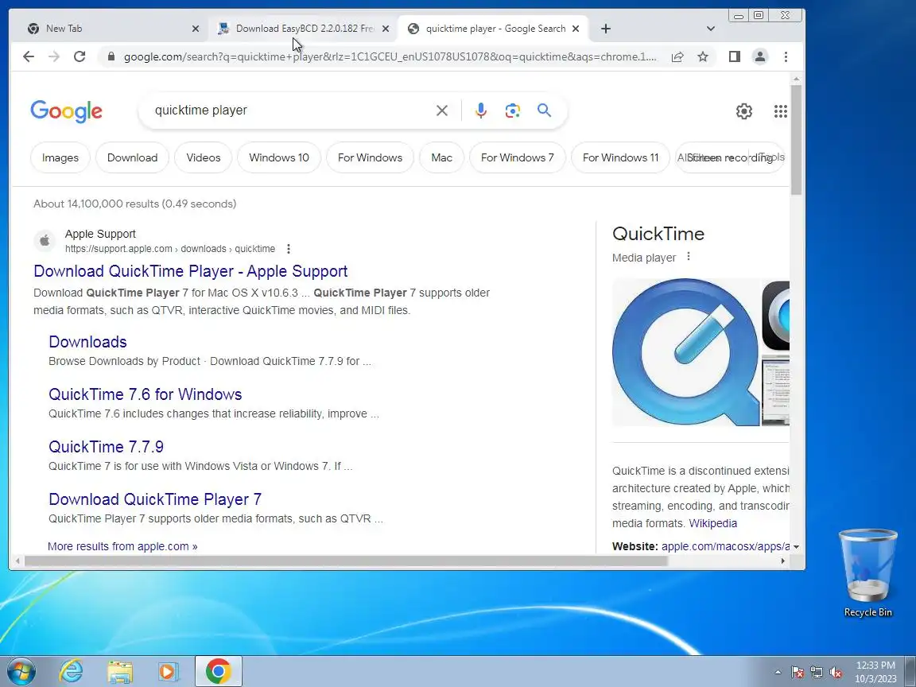Open the Windows Start menu
This screenshot has height=687, width=916.
click(x=20, y=671)
